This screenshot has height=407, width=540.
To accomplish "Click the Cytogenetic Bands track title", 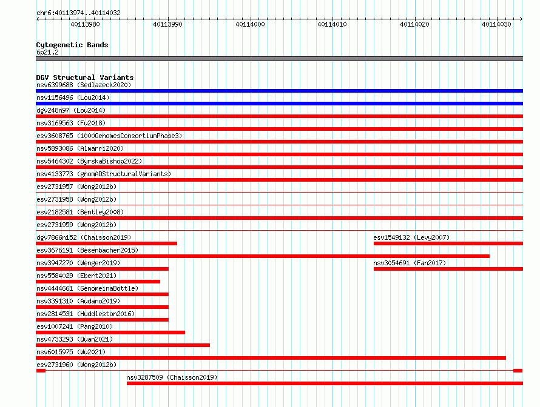I will coord(72,45).
